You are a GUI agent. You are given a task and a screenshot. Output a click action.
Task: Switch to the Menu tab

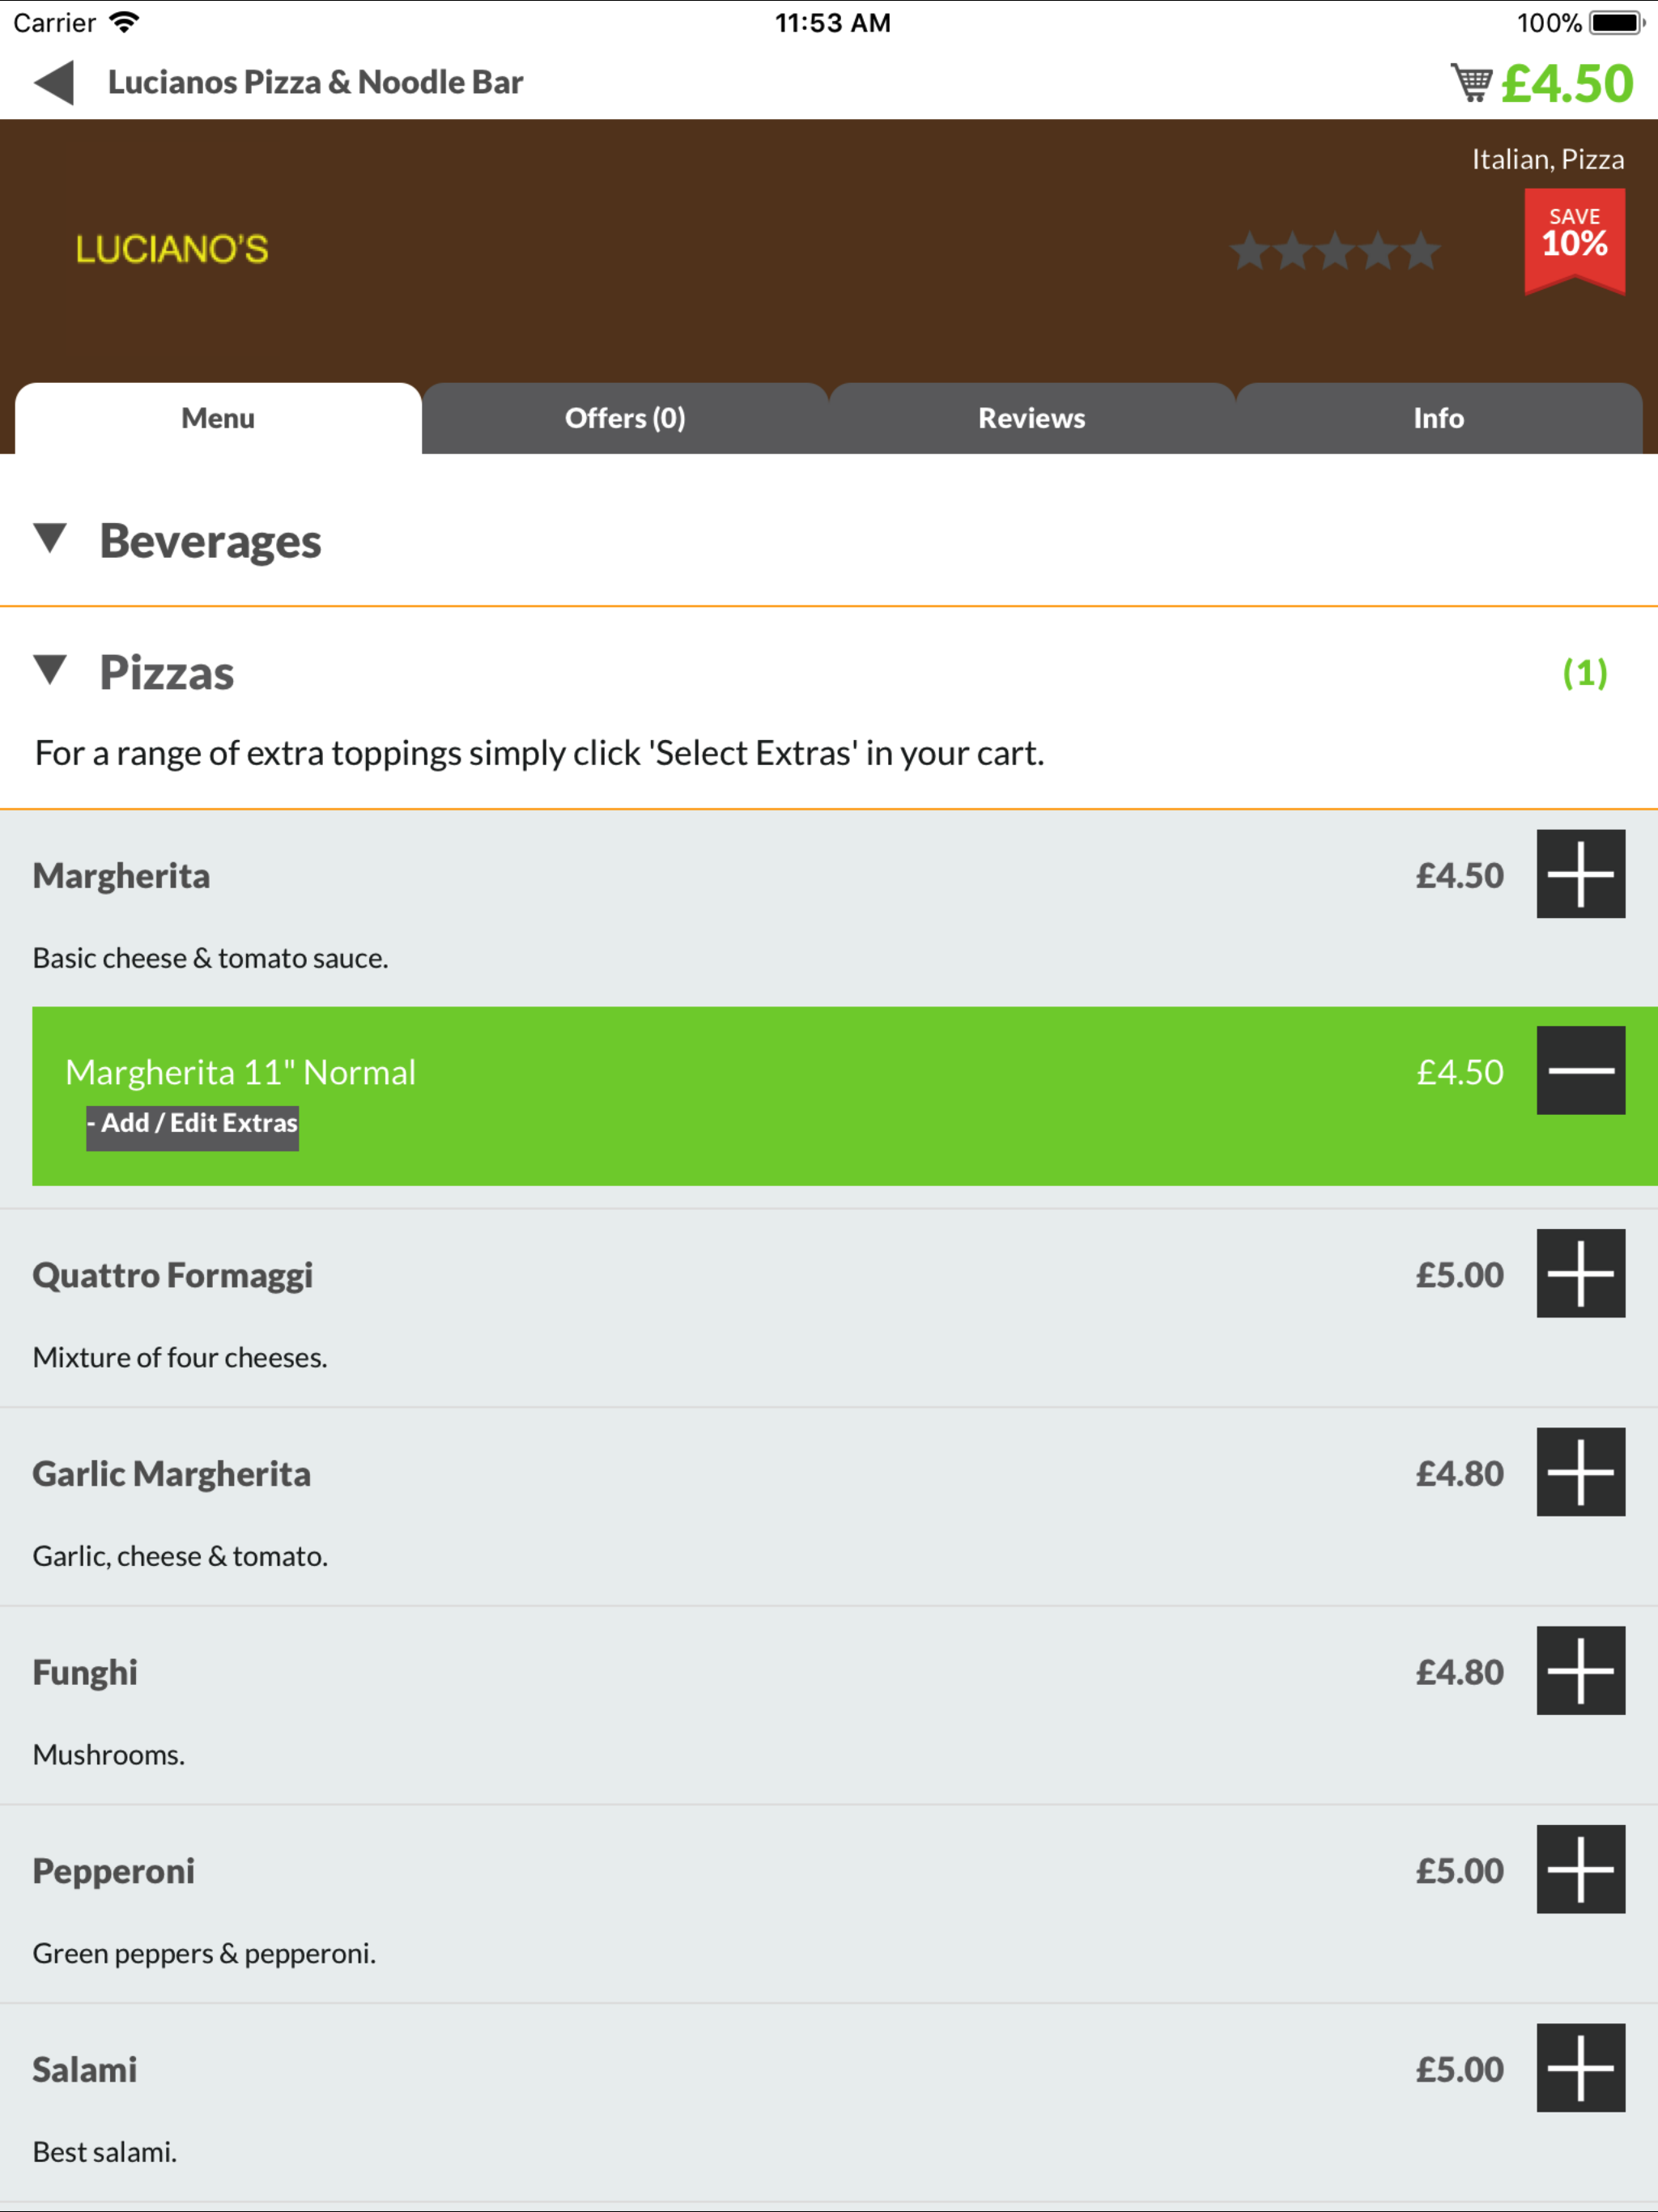click(x=218, y=418)
